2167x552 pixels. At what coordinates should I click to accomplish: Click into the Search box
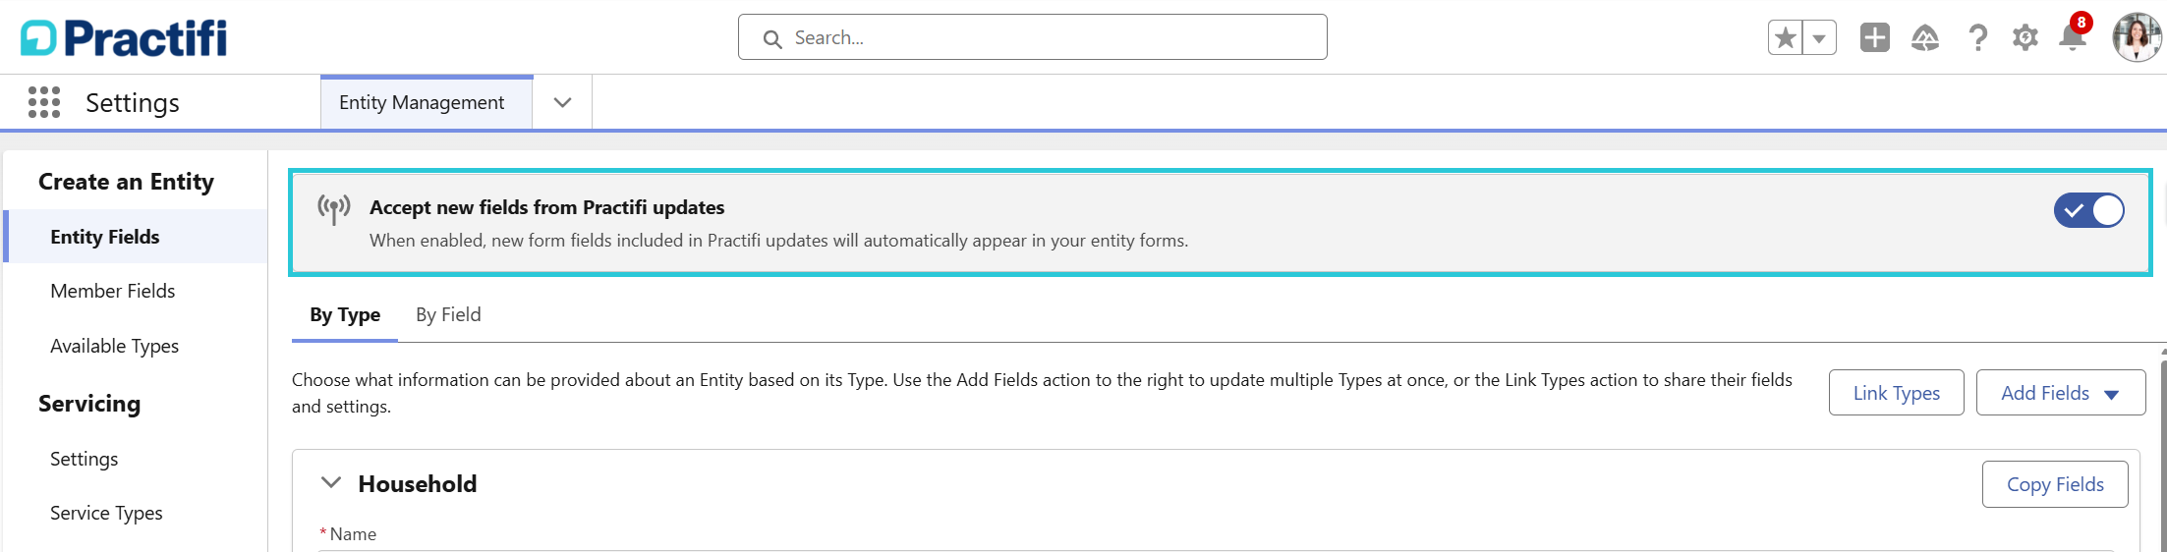(x=1032, y=37)
